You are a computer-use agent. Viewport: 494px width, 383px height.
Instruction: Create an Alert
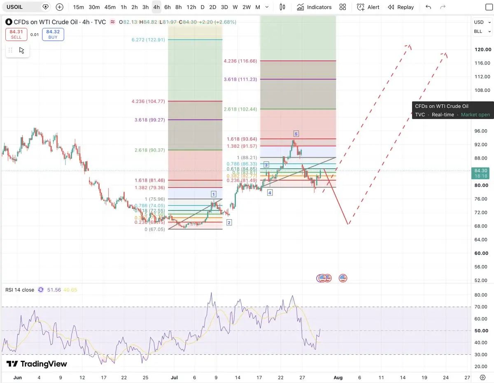click(x=368, y=7)
